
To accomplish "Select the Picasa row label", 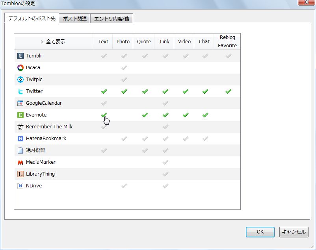I will pos(33,68).
